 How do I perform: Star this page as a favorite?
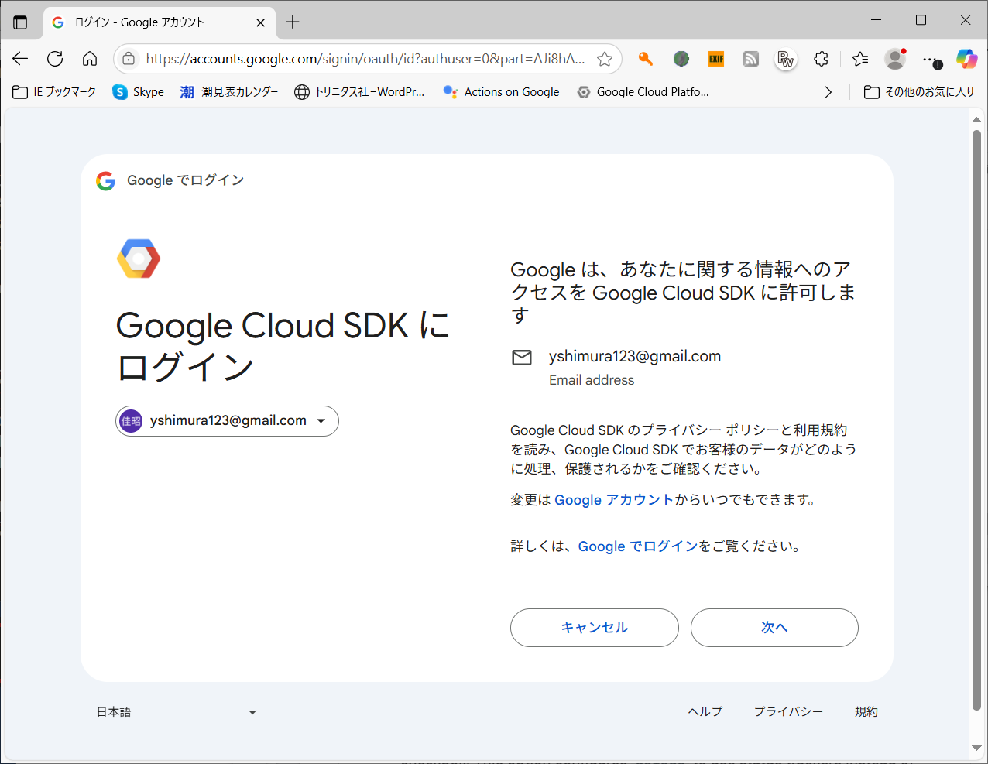(x=605, y=59)
